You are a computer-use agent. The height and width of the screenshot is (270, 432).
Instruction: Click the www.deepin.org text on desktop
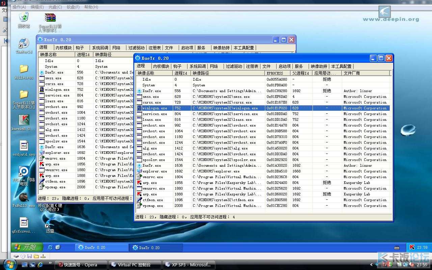(391, 19)
